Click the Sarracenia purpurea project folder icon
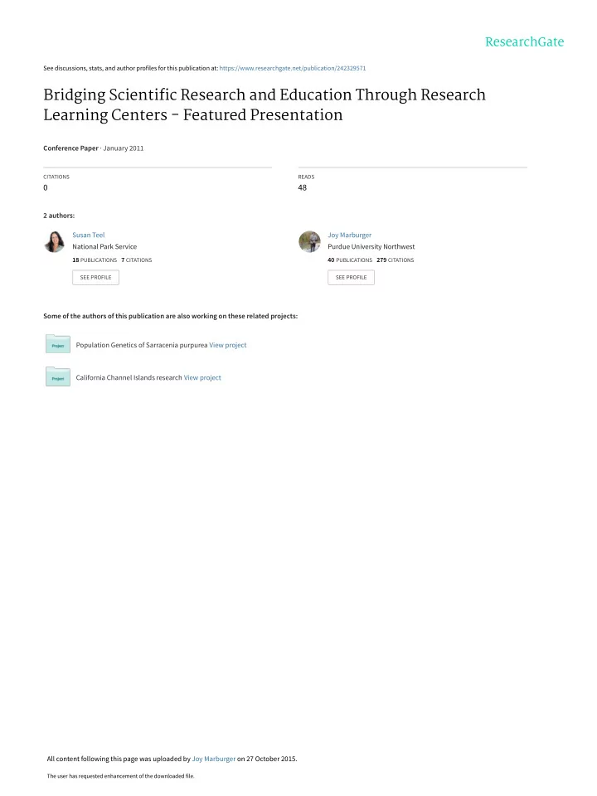Image resolution: width=597 pixels, height=796 pixels. tap(58, 343)
